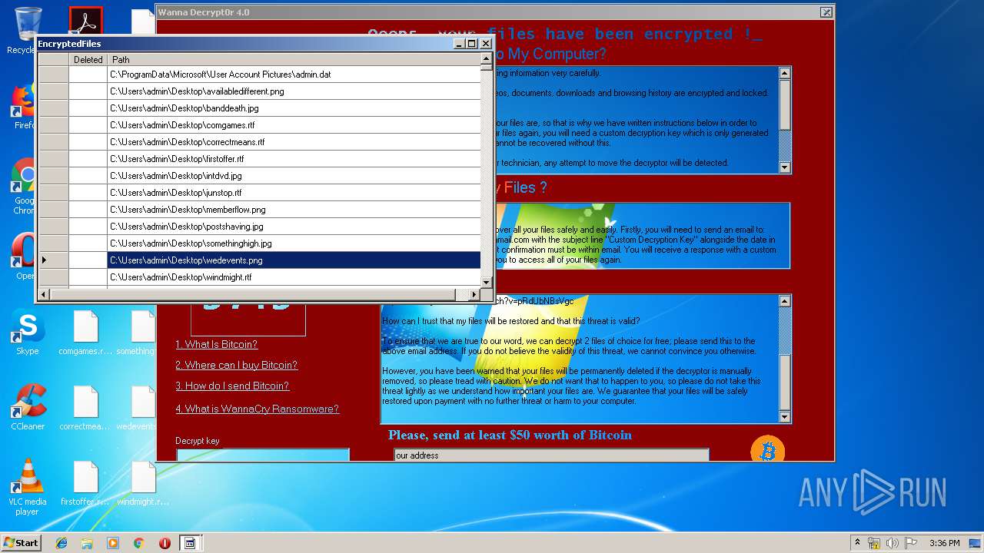Open the network status tray icon

874,543
